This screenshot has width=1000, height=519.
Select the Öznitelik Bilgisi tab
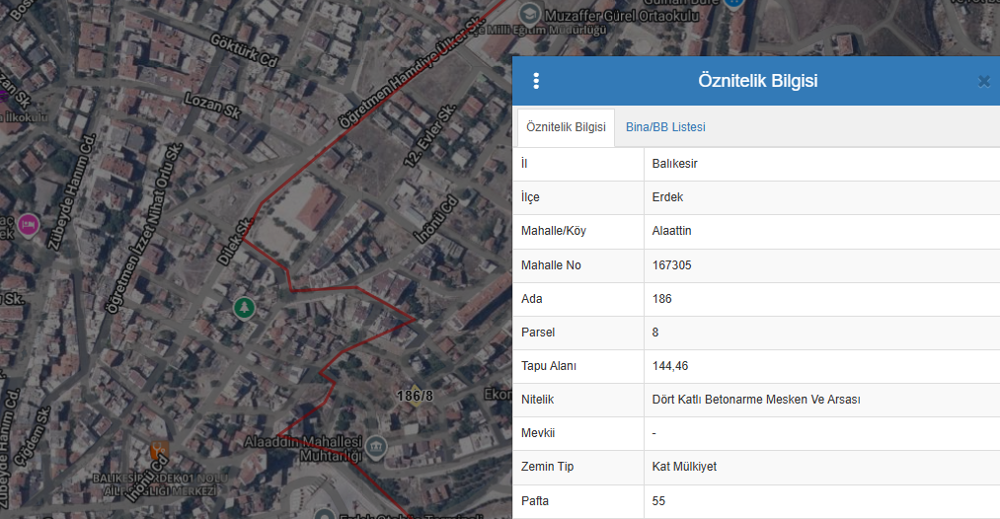pos(566,127)
